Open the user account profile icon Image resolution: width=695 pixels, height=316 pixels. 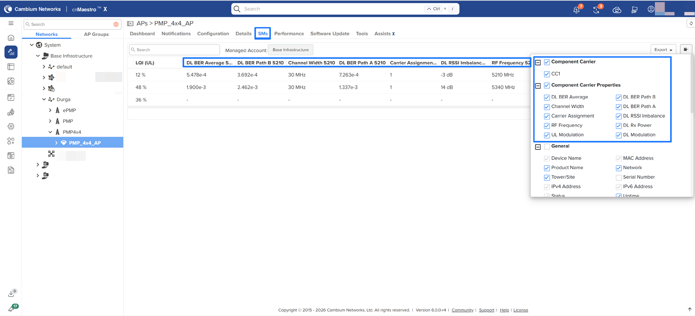click(651, 9)
